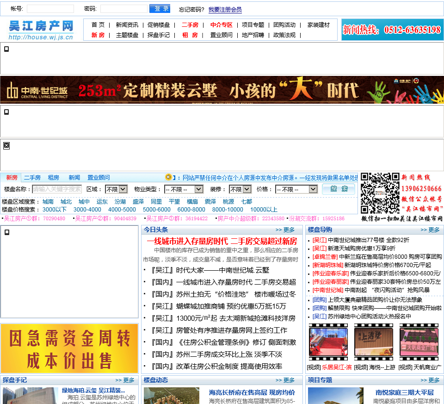Open 苏州绿地中心团购活动火热报名中 link
The width and height of the screenshot is (444, 404).
369,317
